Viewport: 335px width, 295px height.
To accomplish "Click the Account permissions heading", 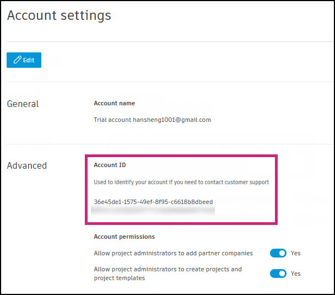I will click(124, 237).
